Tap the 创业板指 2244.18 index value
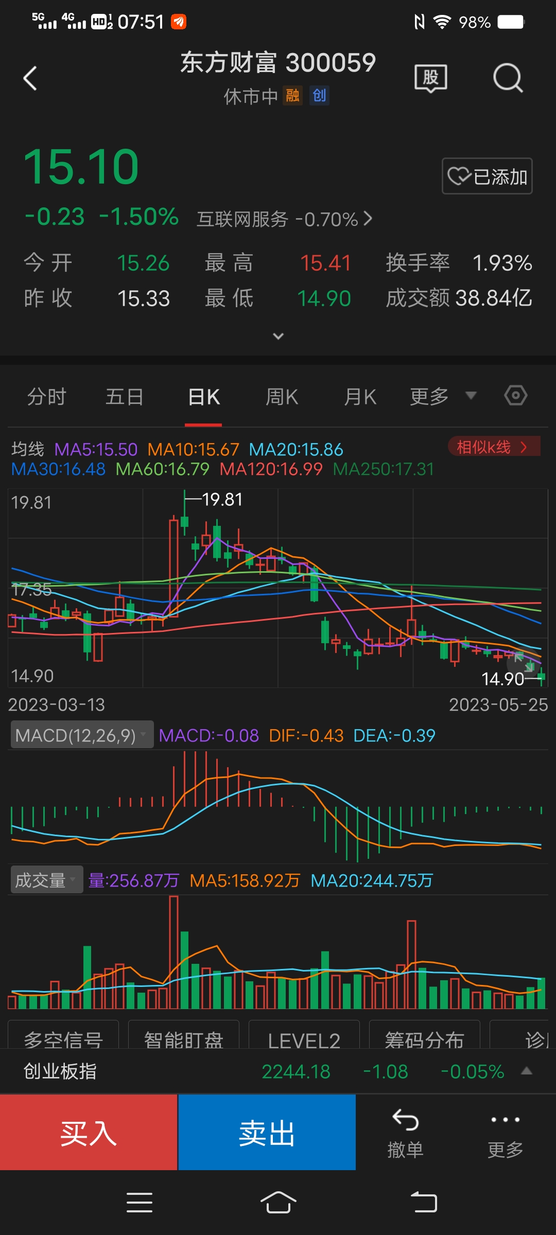 coord(296,1071)
